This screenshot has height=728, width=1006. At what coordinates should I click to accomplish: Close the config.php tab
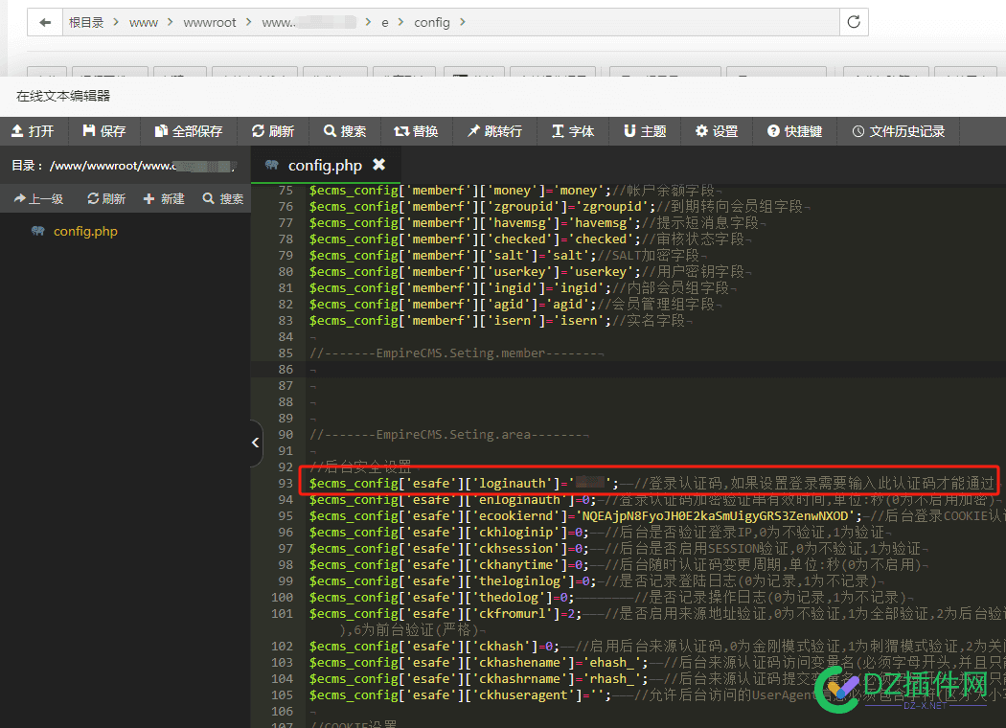point(379,165)
